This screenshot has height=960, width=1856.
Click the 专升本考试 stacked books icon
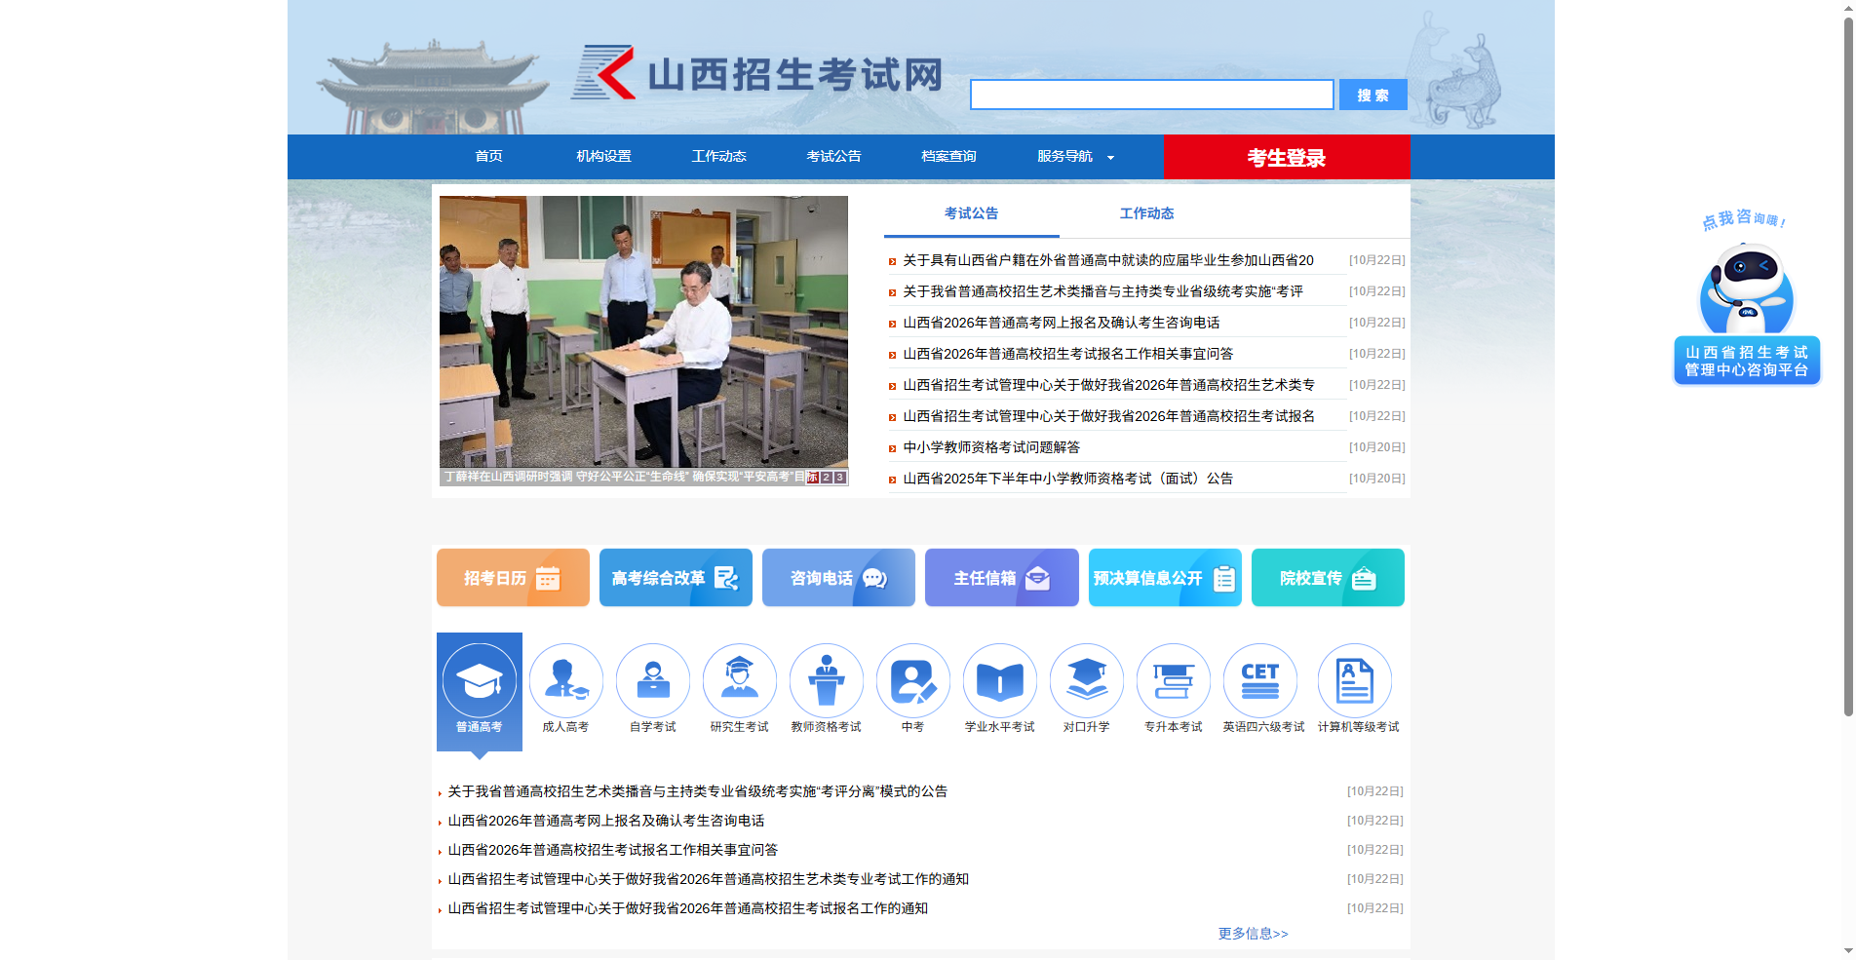click(1173, 679)
